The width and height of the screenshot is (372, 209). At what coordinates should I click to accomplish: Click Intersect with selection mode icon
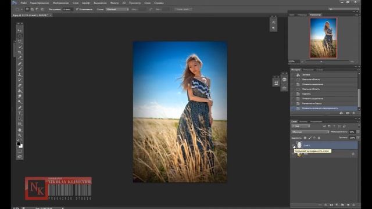coord(42,9)
